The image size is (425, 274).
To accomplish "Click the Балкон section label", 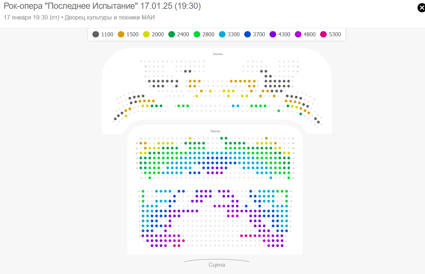I will coord(218,54).
